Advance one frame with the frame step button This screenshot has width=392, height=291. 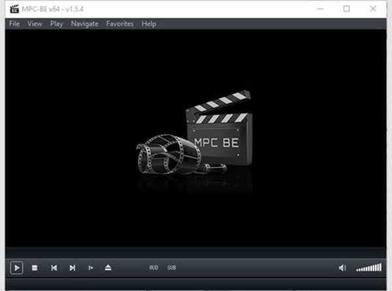point(91,268)
